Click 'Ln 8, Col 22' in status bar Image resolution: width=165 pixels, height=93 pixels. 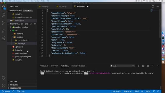point(117,91)
